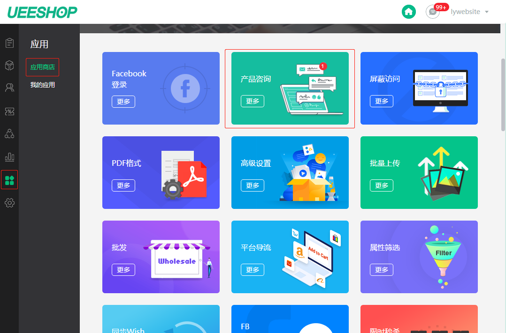Click the Facebook logo illustration

(x=185, y=88)
